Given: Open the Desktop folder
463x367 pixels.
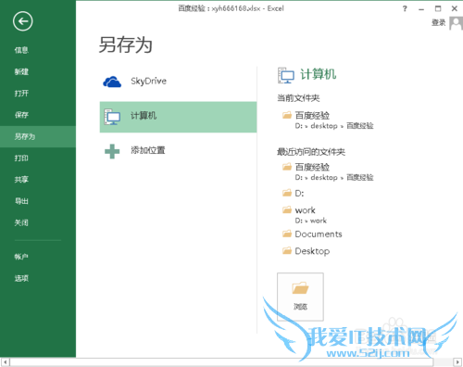Looking at the screenshot, I should coord(312,251).
